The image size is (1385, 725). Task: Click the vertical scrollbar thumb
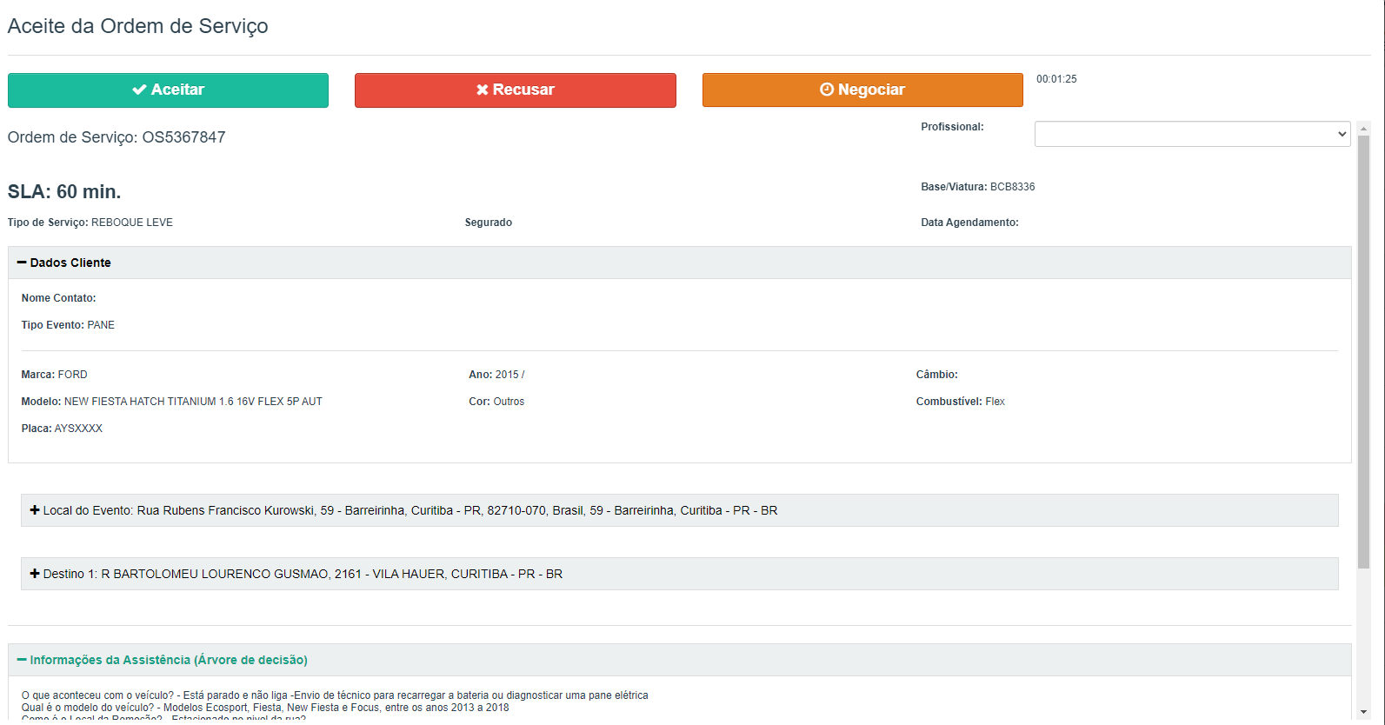point(1363,352)
